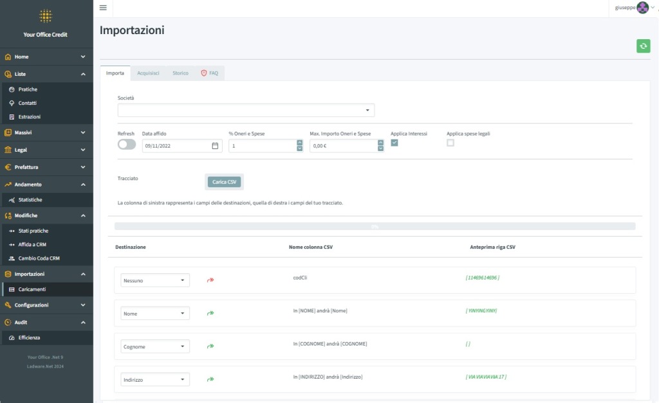Click the green refresh icon button
Image resolution: width=659 pixels, height=403 pixels.
click(x=643, y=46)
